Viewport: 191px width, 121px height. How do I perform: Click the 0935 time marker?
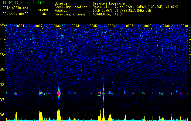coord(93,26)
